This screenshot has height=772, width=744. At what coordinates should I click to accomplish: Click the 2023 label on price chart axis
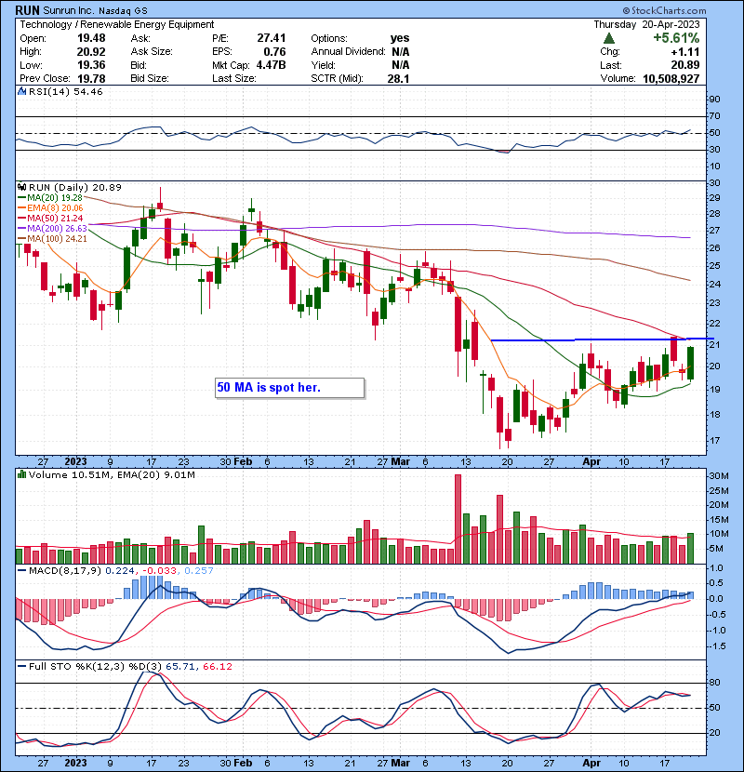click(x=76, y=462)
